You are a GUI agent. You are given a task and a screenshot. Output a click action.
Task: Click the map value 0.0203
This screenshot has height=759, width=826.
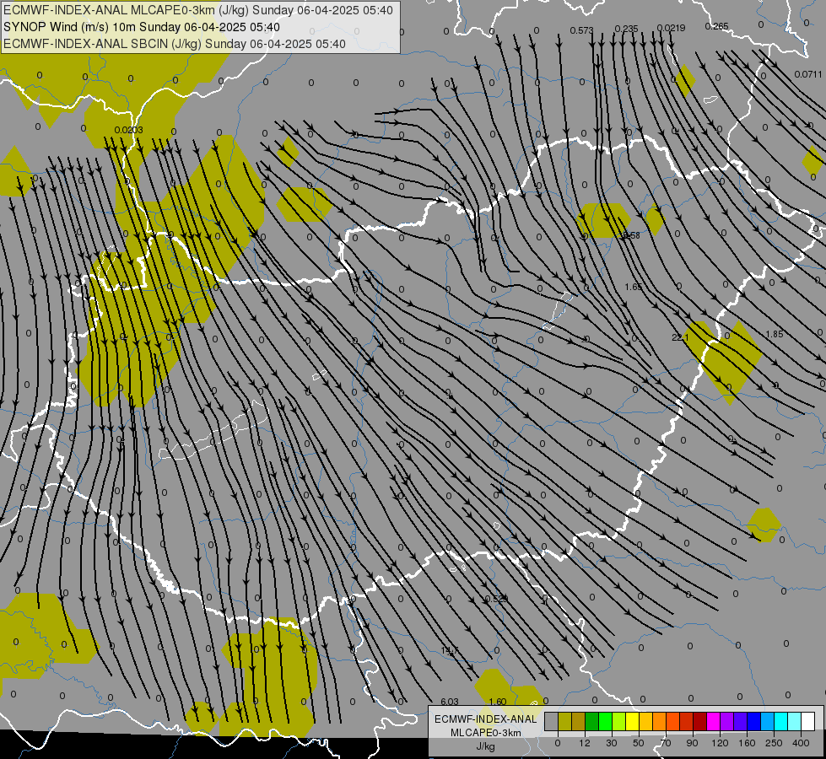(x=128, y=130)
